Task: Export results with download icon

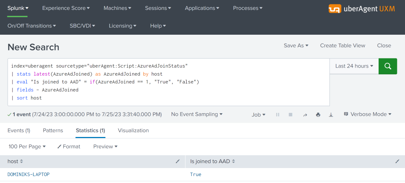Action: tap(331, 115)
